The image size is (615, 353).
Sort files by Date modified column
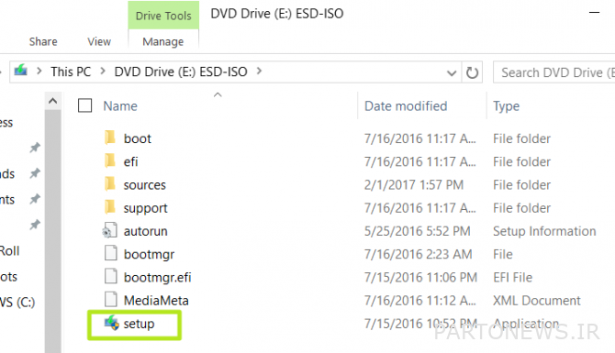pyautogui.click(x=406, y=106)
